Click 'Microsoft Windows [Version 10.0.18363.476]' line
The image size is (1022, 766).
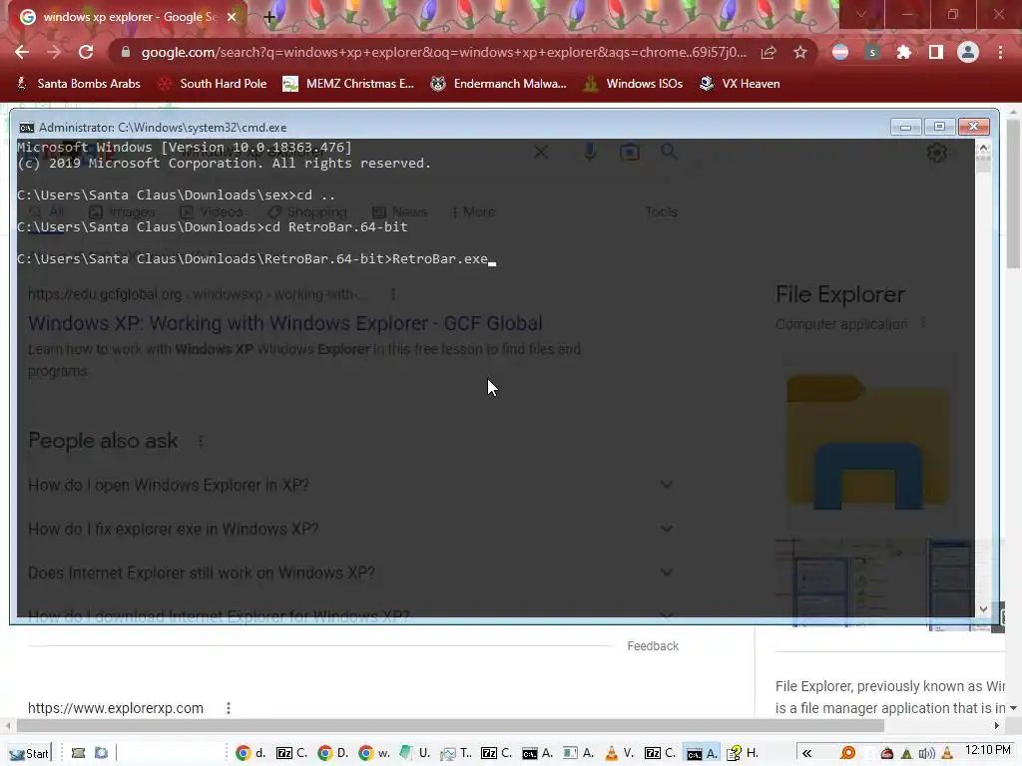(x=185, y=148)
